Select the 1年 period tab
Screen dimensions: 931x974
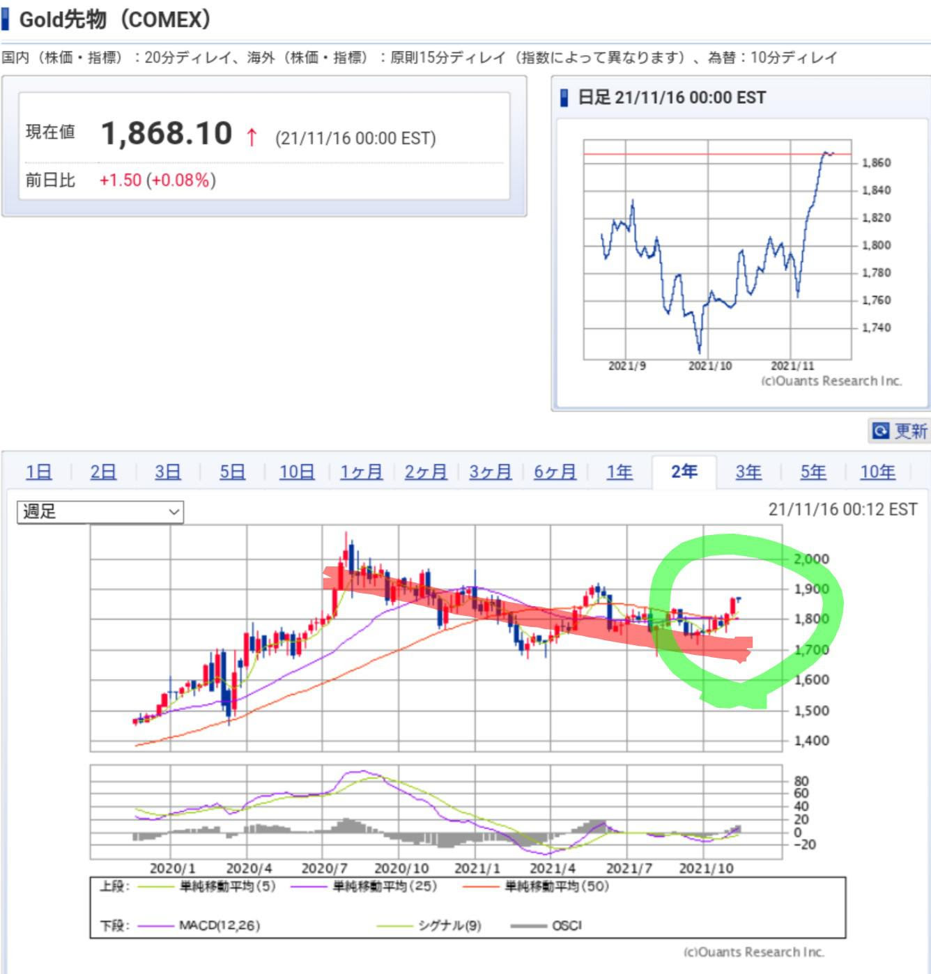620,472
